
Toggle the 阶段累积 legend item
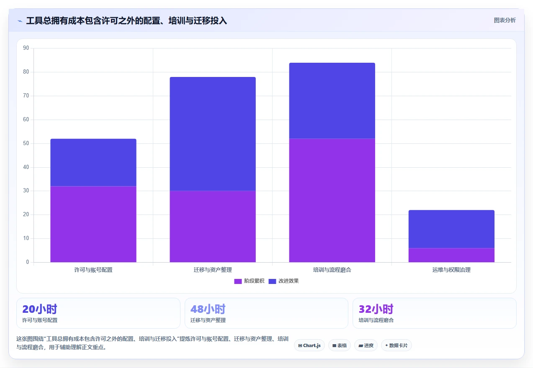point(249,281)
